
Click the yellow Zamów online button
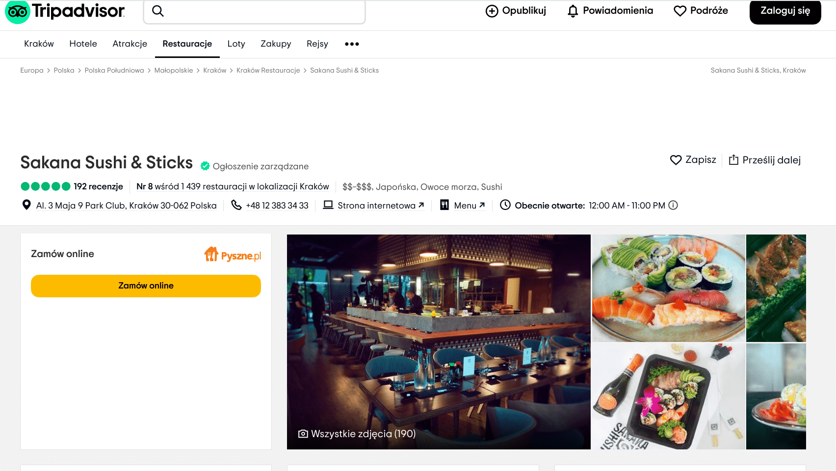click(x=146, y=286)
